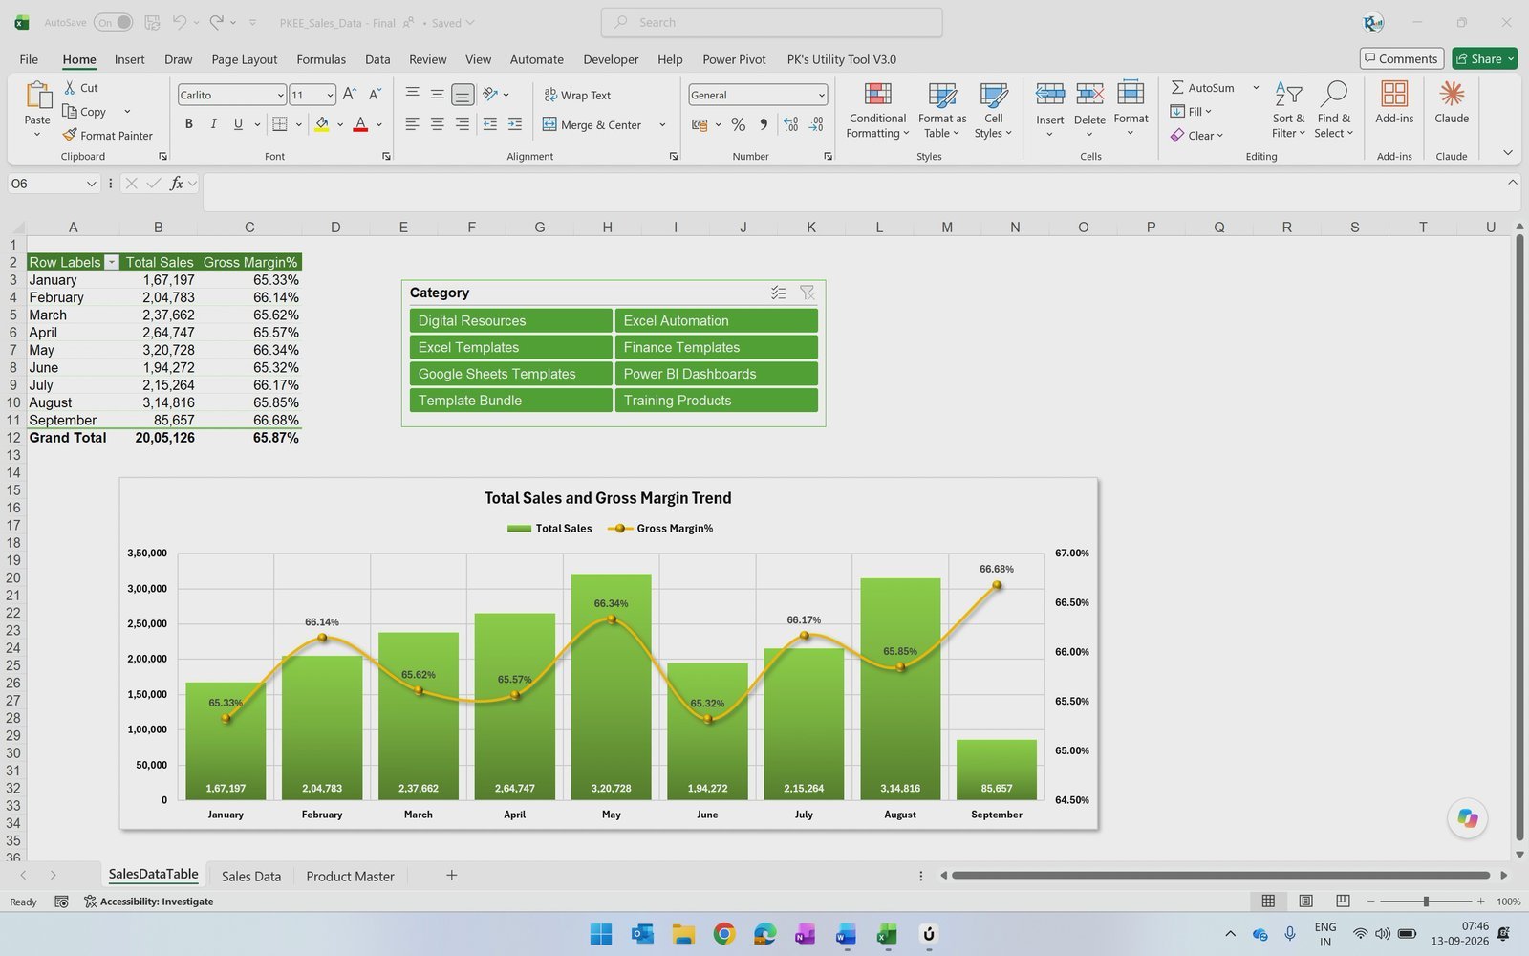Screen dimensions: 1529x956
Task: Apply center horizontal alignment
Action: [437, 124]
